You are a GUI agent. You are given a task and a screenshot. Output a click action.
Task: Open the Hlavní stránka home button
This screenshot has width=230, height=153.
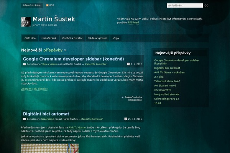pyautogui.click(x=32, y=5)
